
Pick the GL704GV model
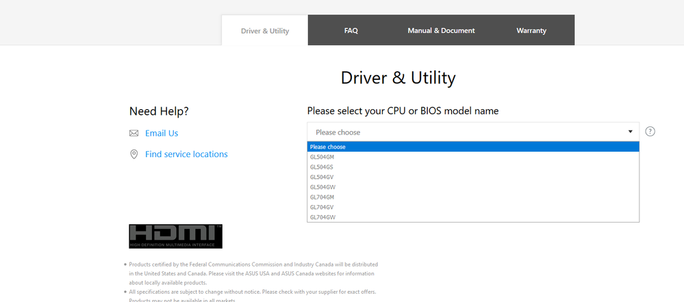point(473,207)
